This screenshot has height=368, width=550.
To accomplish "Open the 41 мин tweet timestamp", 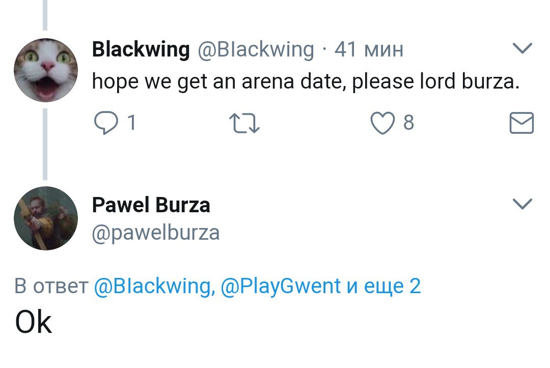I will (x=369, y=49).
